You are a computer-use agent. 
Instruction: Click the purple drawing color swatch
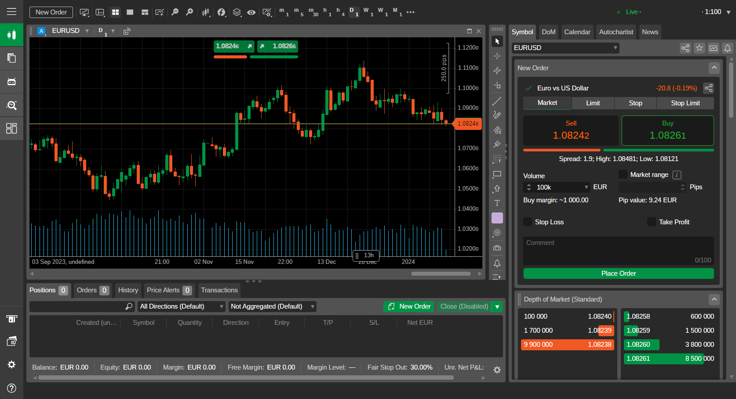point(497,218)
